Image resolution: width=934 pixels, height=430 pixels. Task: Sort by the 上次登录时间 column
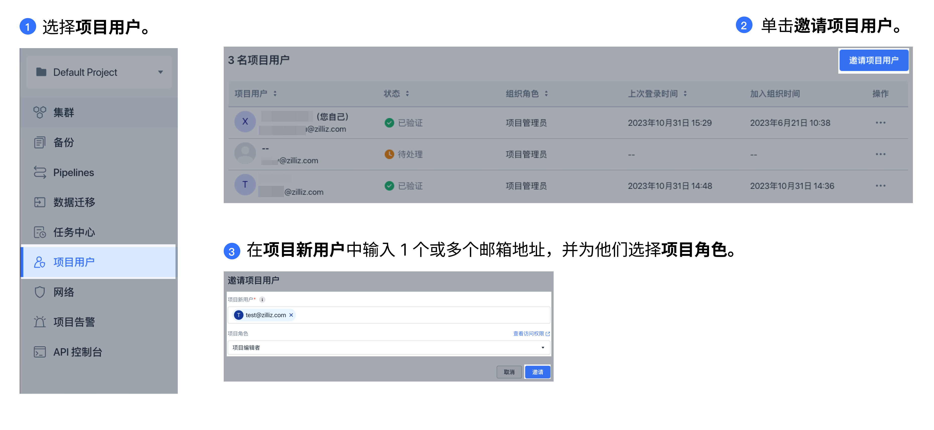[x=685, y=94]
